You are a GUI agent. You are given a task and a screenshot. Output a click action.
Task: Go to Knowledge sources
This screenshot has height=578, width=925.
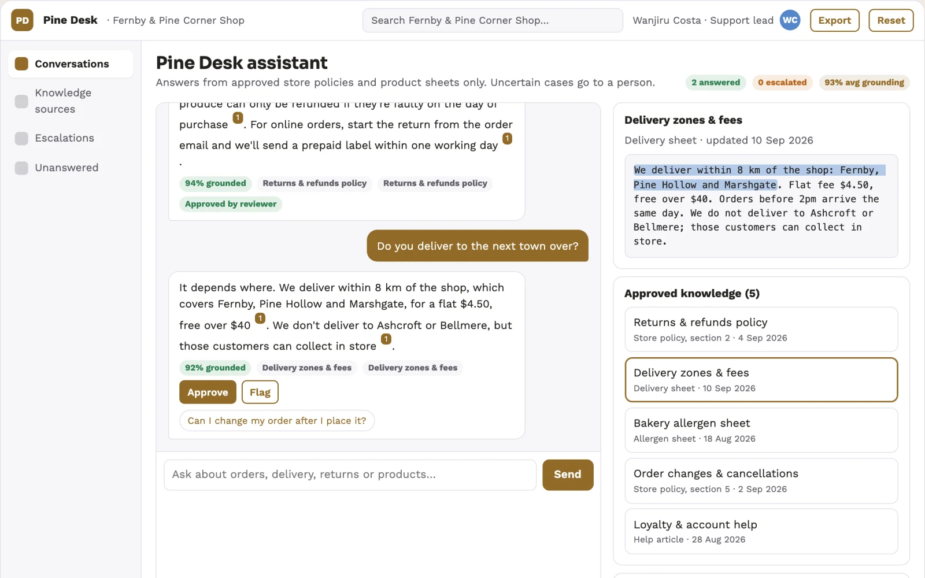click(71, 101)
